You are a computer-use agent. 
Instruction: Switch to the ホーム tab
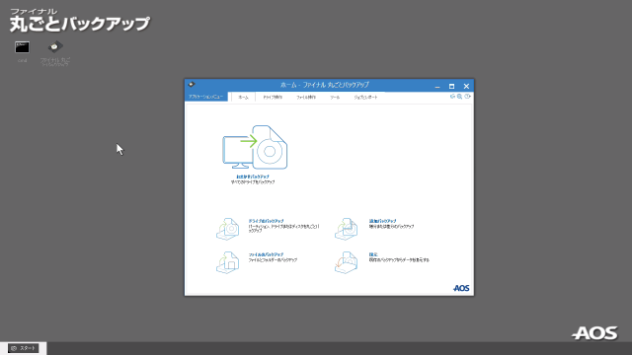[243, 97]
